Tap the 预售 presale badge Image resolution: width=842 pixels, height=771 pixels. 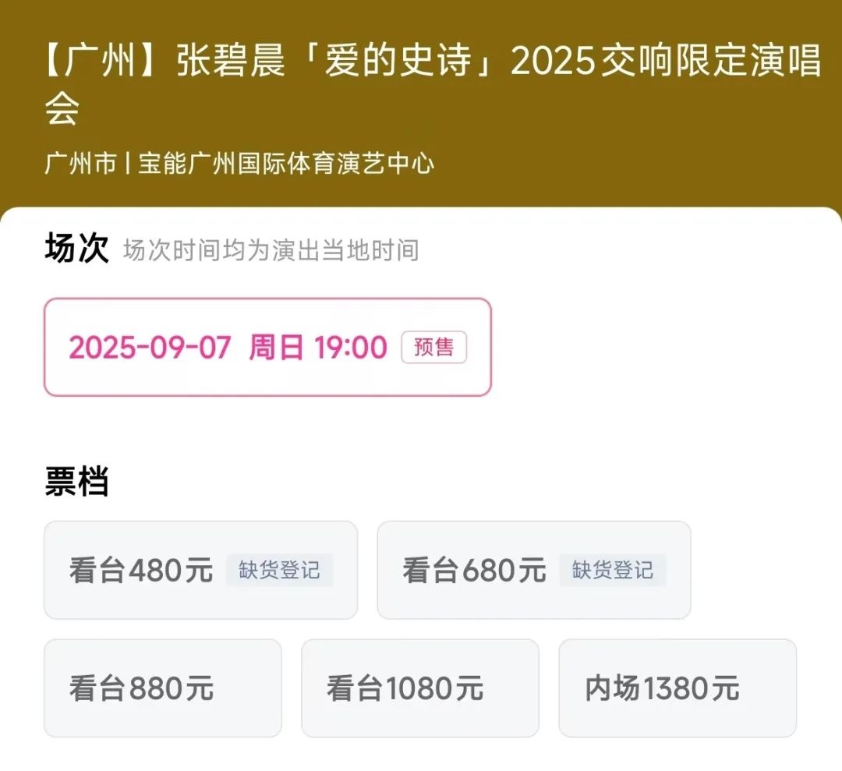[433, 348]
